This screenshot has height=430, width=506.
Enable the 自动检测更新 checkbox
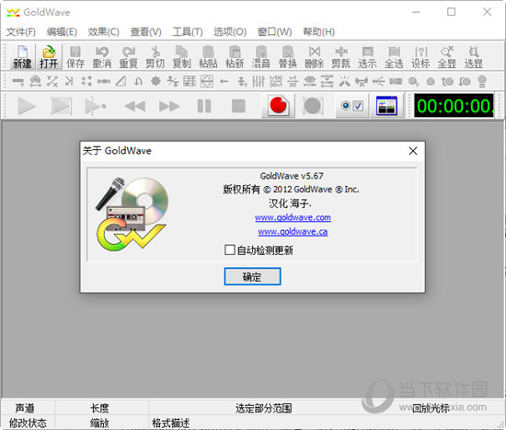tap(229, 250)
